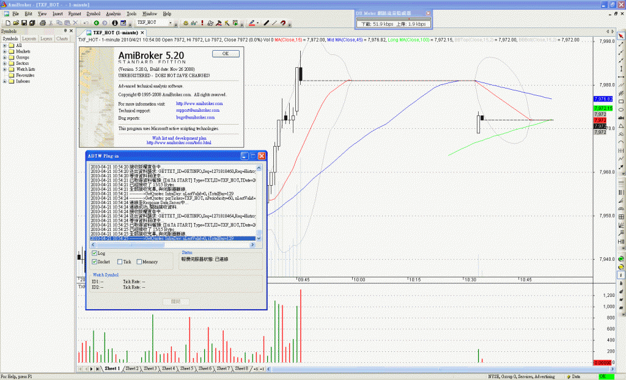This screenshot has width=626, height=380.
Task: Select the thick line style pen icon
Action: click(267, 23)
